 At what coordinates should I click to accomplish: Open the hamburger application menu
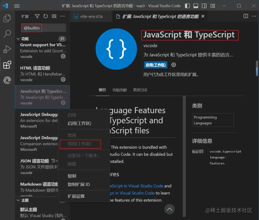click(x=17, y=6)
